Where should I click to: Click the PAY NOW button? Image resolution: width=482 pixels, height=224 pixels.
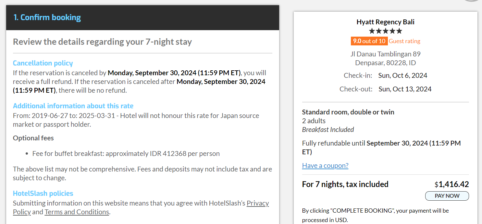pos(447,196)
